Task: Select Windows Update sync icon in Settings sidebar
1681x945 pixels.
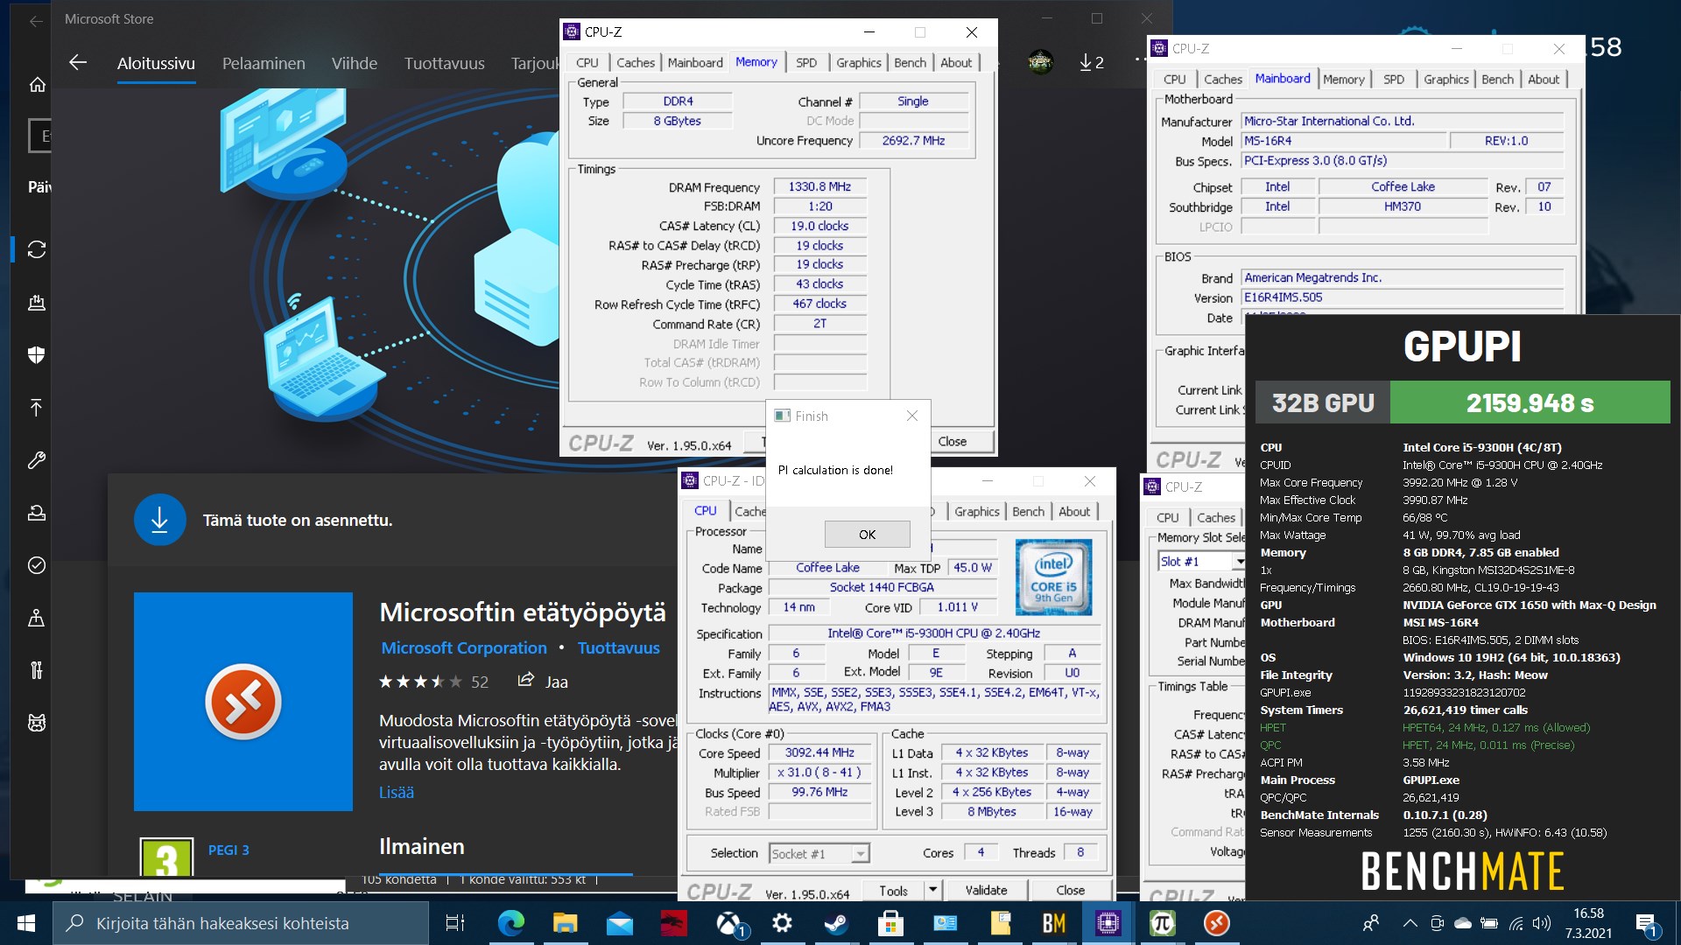Action: (37, 249)
